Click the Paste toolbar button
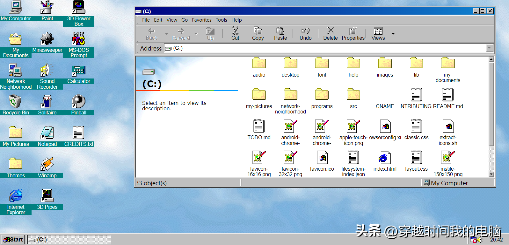Viewport: 509px width, 245px height. click(280, 34)
